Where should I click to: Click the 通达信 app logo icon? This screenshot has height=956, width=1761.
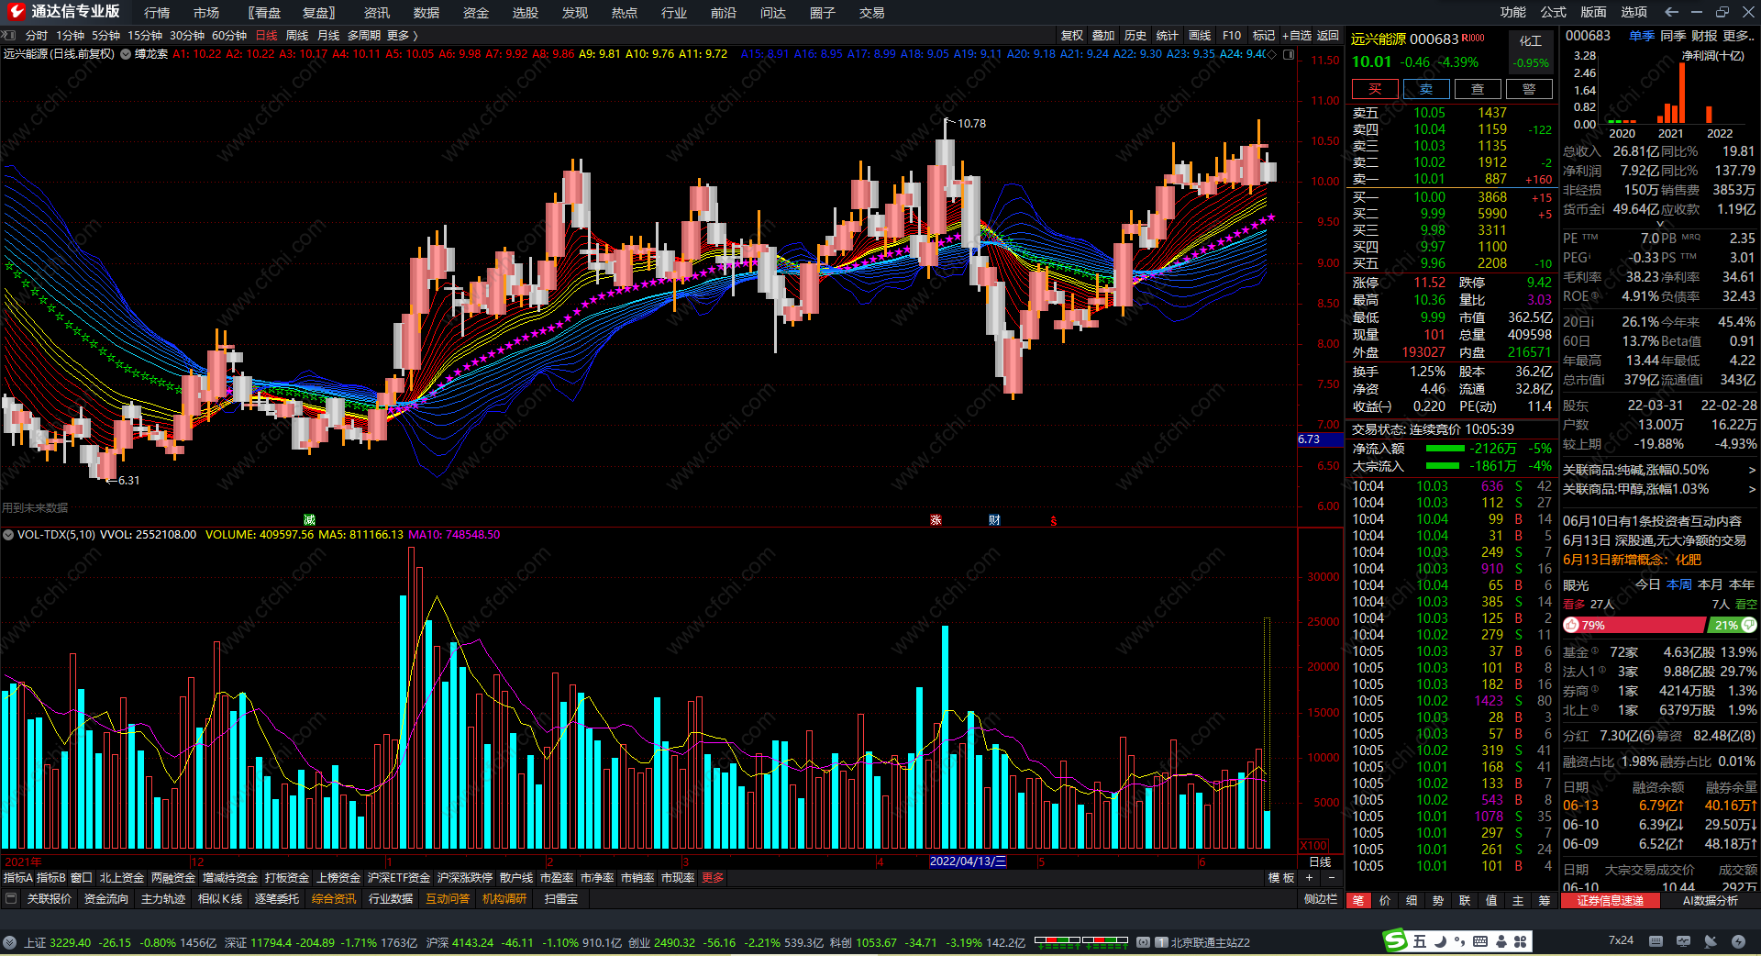[x=16, y=11]
